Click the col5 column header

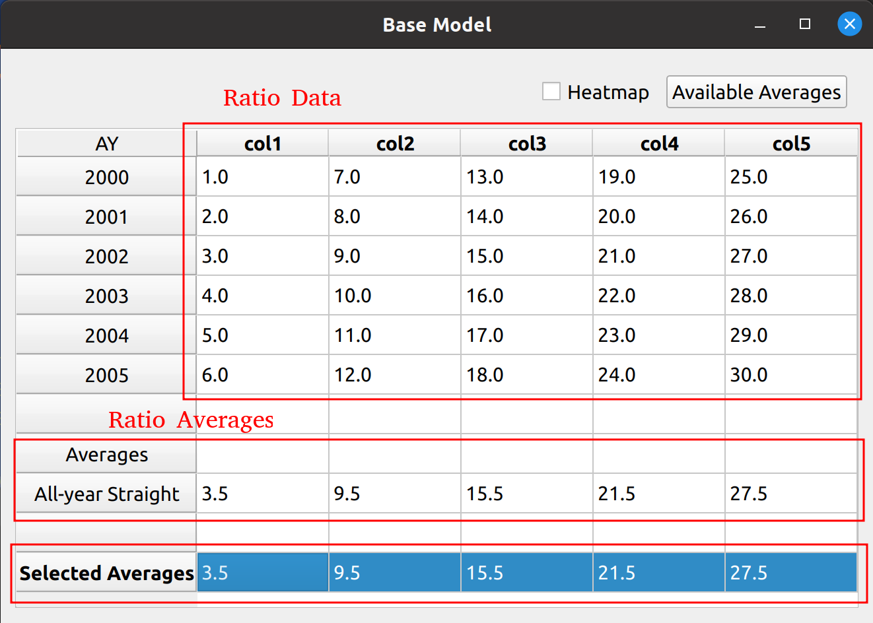pos(790,143)
